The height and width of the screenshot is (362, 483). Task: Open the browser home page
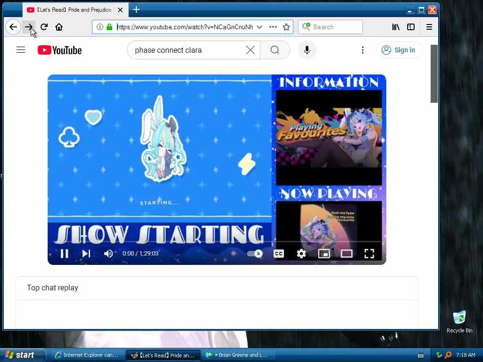[x=59, y=27]
